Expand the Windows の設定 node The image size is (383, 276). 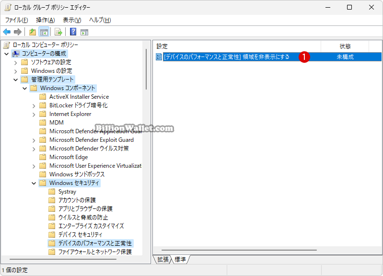pos(16,71)
